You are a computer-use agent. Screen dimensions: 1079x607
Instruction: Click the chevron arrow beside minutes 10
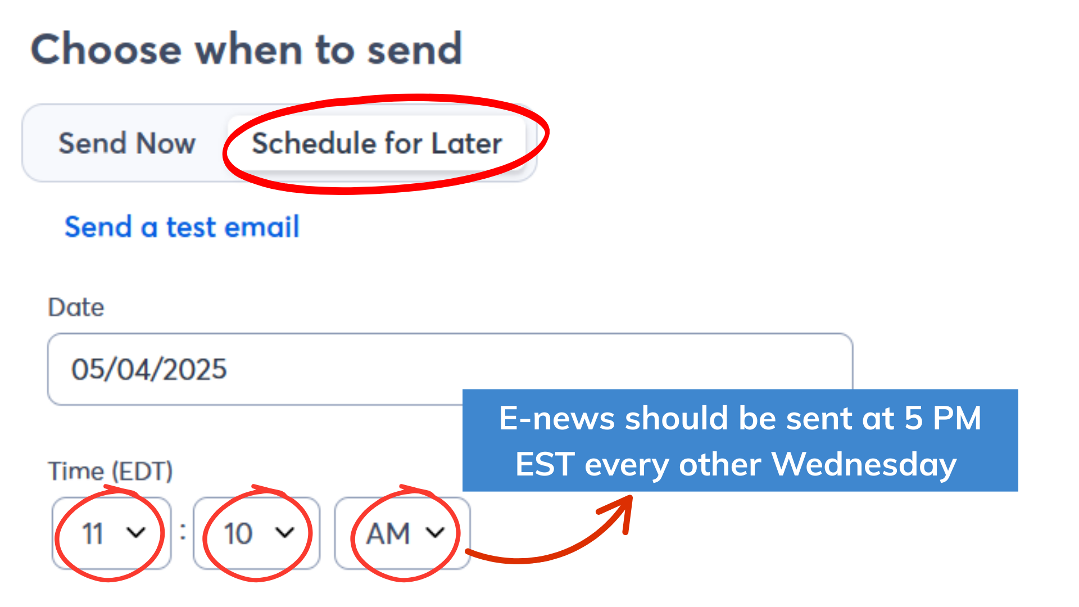click(x=285, y=532)
